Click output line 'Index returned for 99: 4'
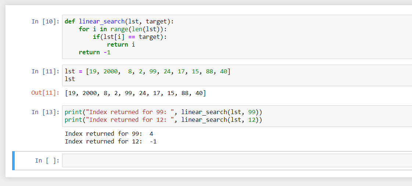 [109, 134]
